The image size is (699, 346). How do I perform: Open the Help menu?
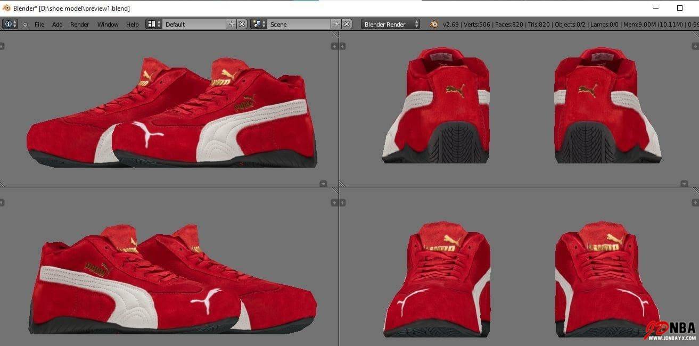click(x=132, y=24)
